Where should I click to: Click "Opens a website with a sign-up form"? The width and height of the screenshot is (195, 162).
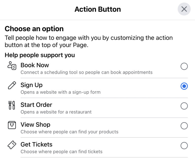click(x=60, y=92)
